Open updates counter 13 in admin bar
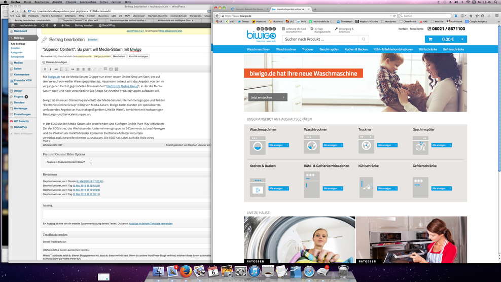The height and width of the screenshot is (282, 501). 45,25
